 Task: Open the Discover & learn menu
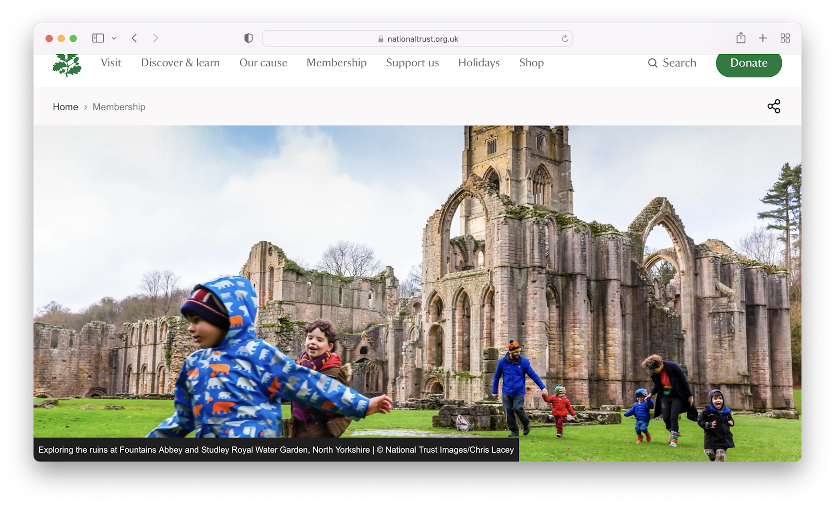click(x=180, y=63)
